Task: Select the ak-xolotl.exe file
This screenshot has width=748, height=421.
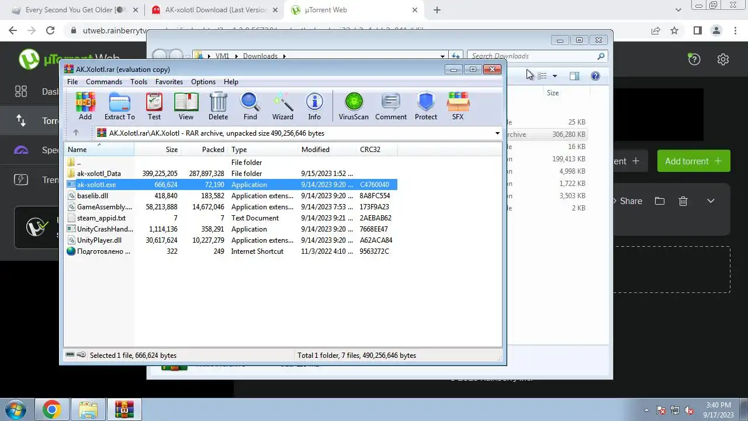Action: click(231, 185)
